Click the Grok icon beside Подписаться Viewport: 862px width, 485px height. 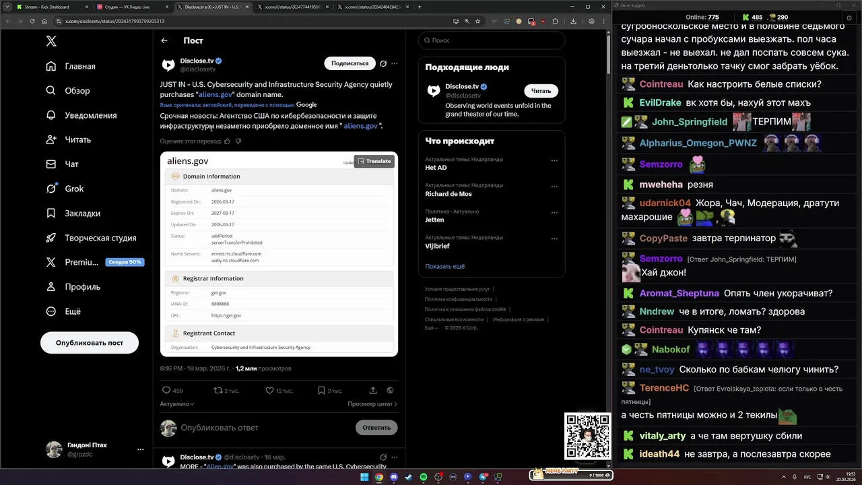tap(383, 63)
